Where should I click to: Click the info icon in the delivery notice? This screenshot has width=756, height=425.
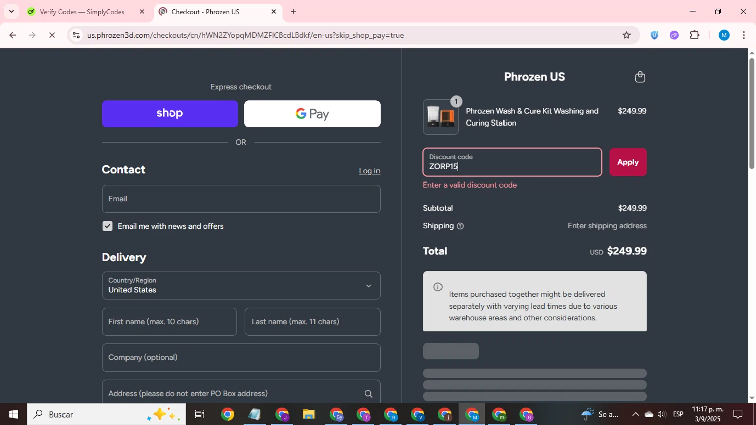[438, 287]
